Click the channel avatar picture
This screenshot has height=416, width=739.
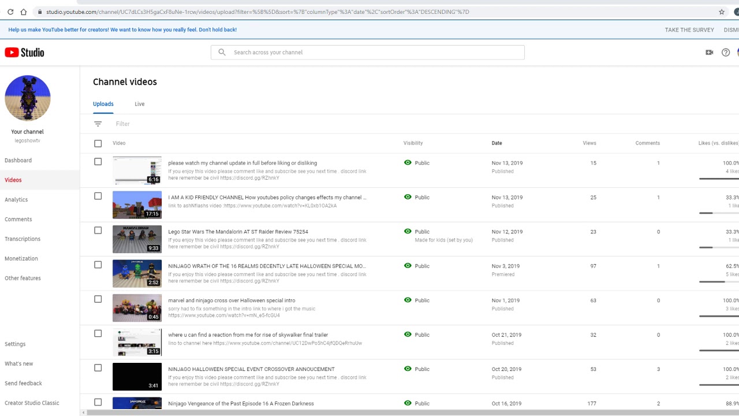(x=28, y=98)
